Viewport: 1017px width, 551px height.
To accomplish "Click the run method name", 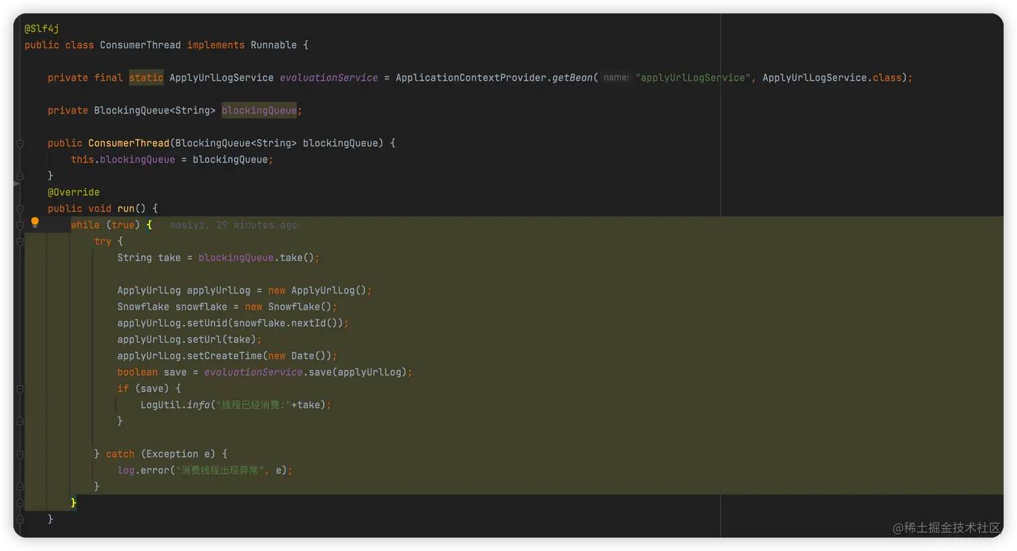I will tap(126, 209).
